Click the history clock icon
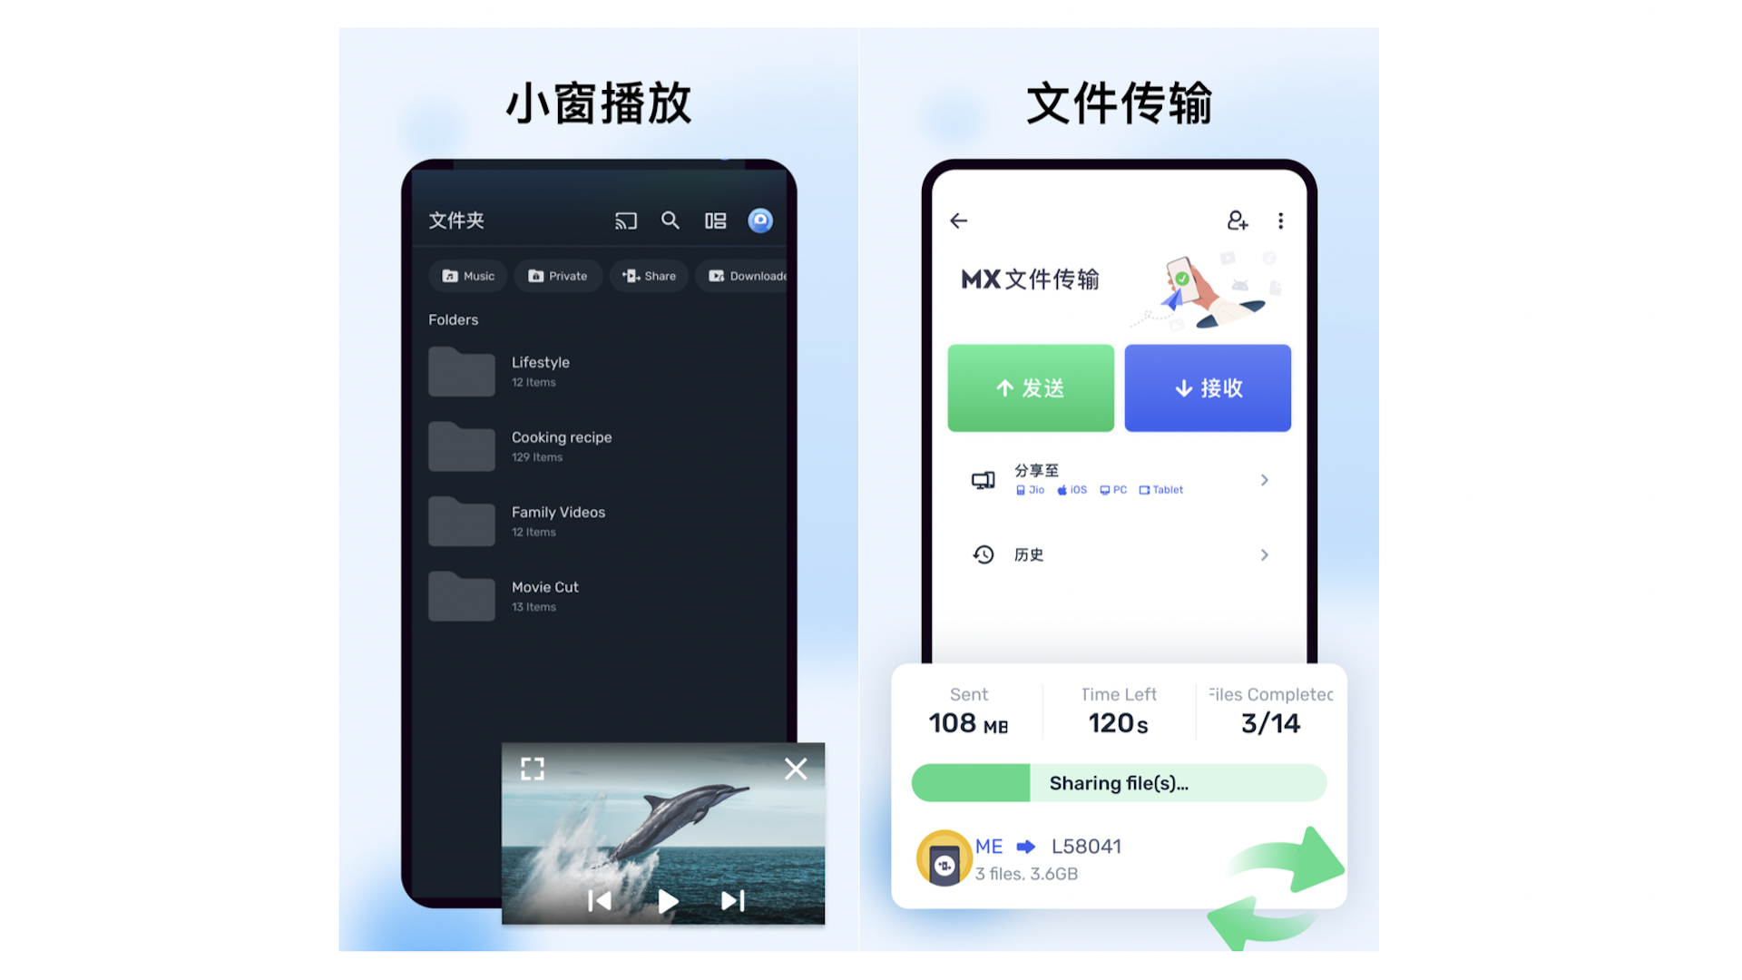1742x980 pixels. (983, 553)
